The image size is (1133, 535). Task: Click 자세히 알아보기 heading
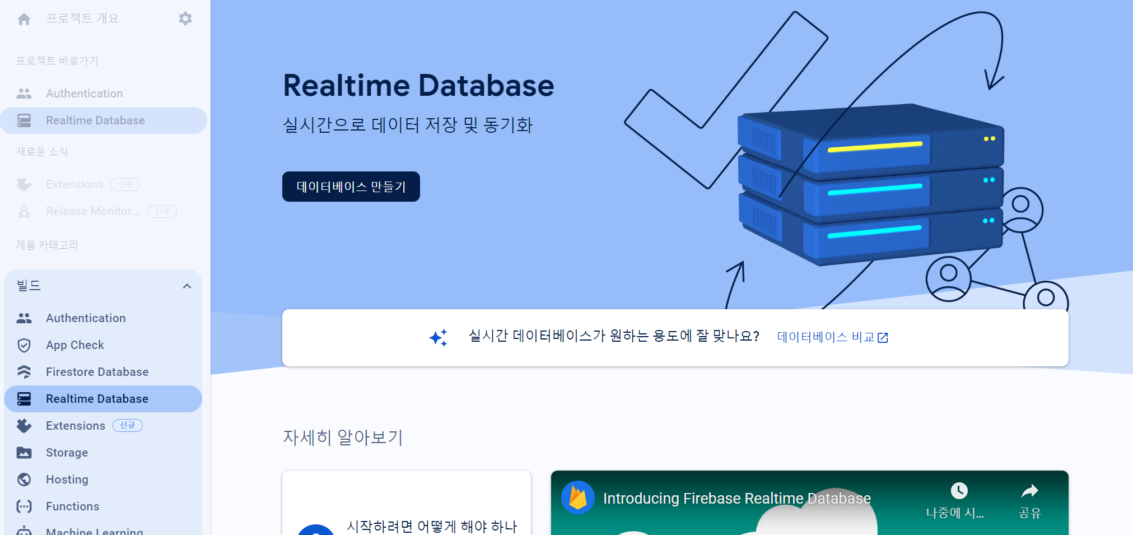pos(343,437)
